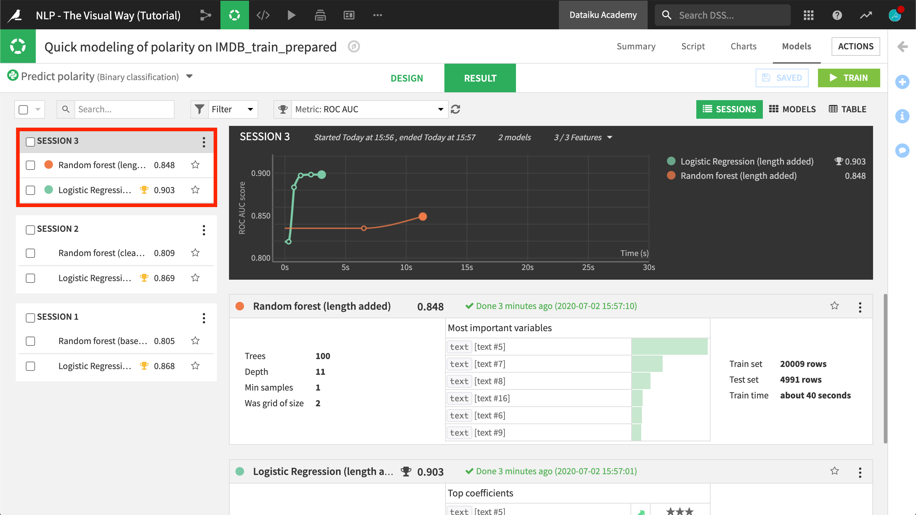This screenshot has height=515, width=916.
Task: Switch to the Charts tab
Action: pos(744,46)
